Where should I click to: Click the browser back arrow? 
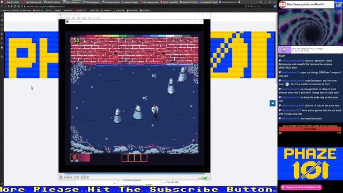point(2,6)
